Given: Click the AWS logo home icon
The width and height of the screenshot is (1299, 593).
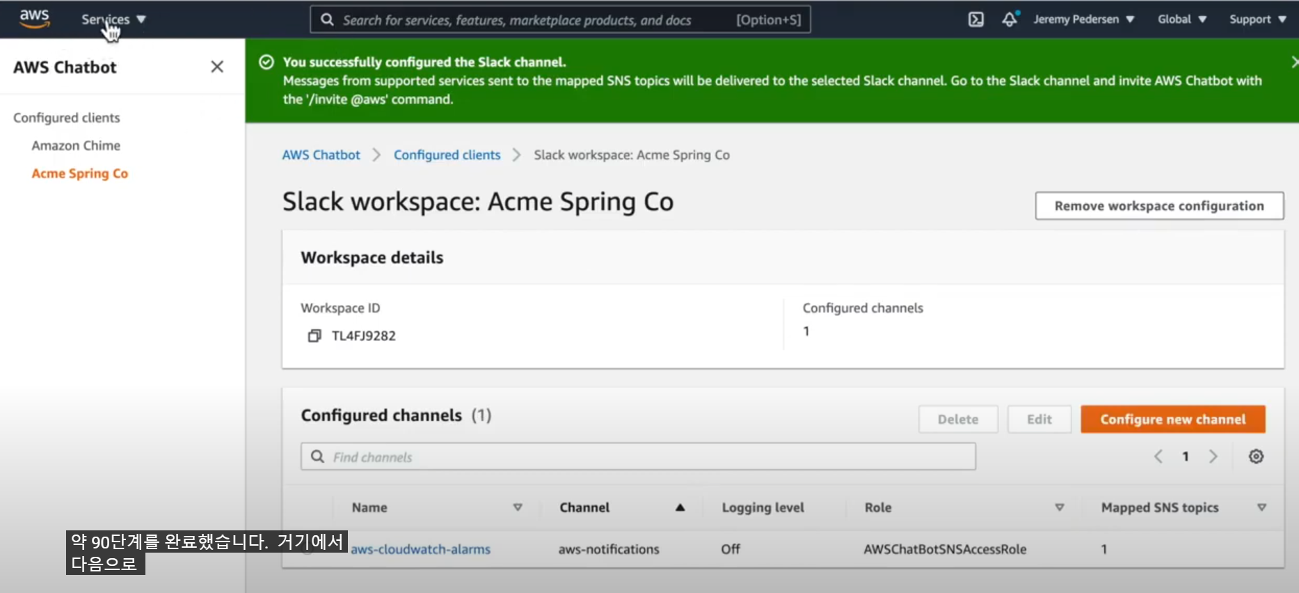Looking at the screenshot, I should [34, 19].
